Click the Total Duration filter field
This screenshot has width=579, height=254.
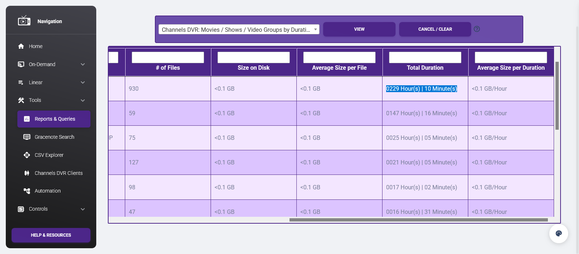point(425,57)
